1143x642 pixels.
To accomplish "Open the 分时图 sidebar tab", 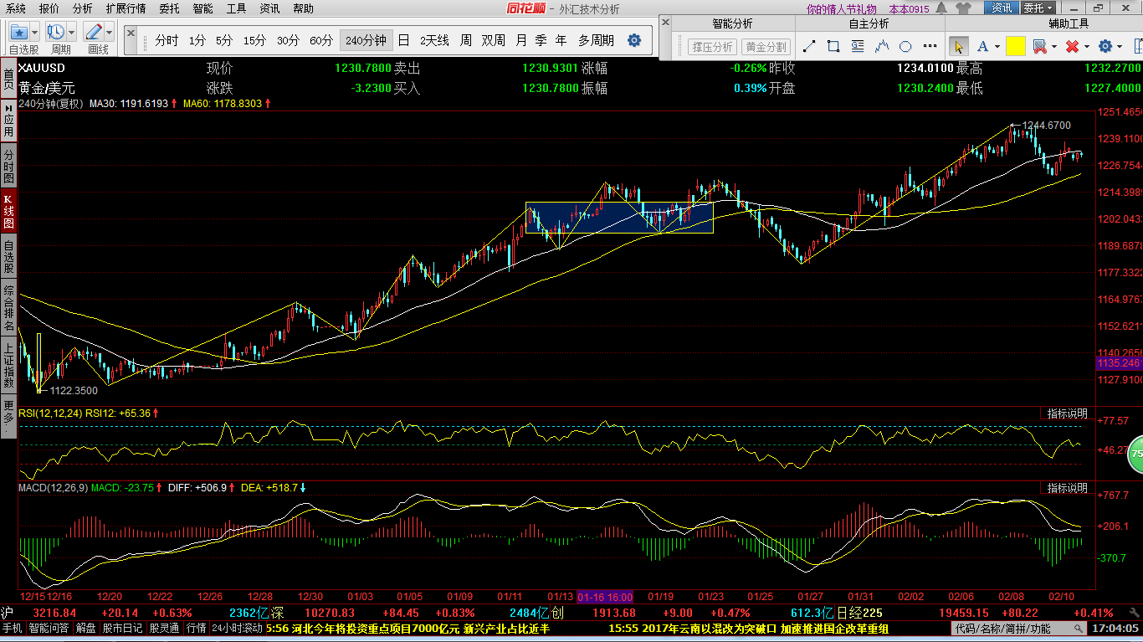I will pos(8,167).
